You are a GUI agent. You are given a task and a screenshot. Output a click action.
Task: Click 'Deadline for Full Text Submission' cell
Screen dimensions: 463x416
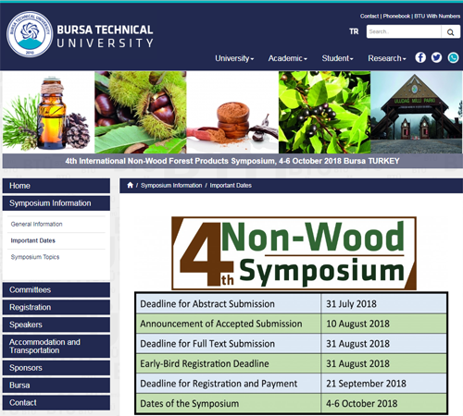coord(228,344)
